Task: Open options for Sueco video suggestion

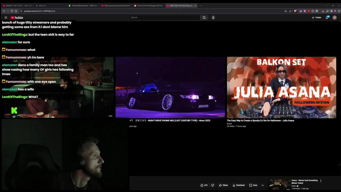Action: point(321,181)
